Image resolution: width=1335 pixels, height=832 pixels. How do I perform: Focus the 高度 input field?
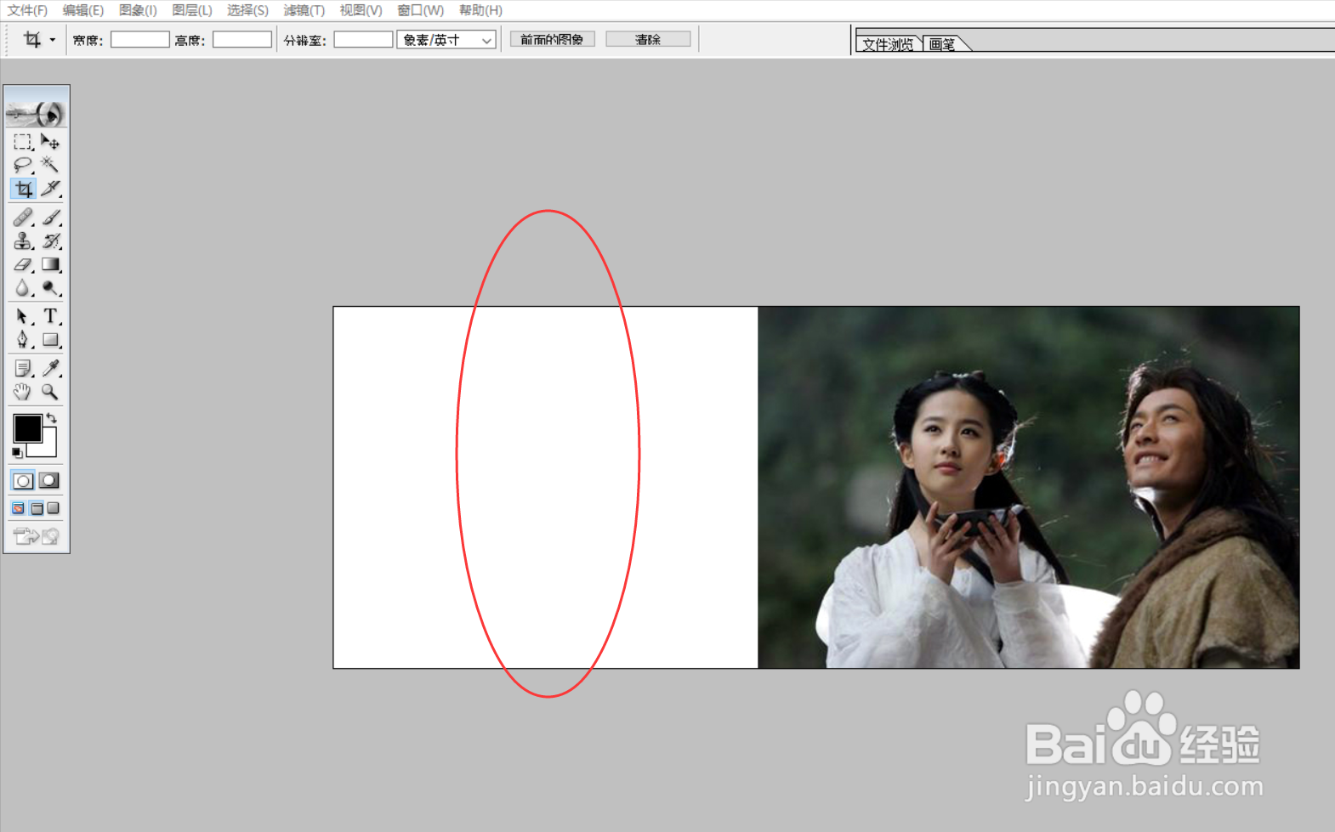(x=242, y=40)
